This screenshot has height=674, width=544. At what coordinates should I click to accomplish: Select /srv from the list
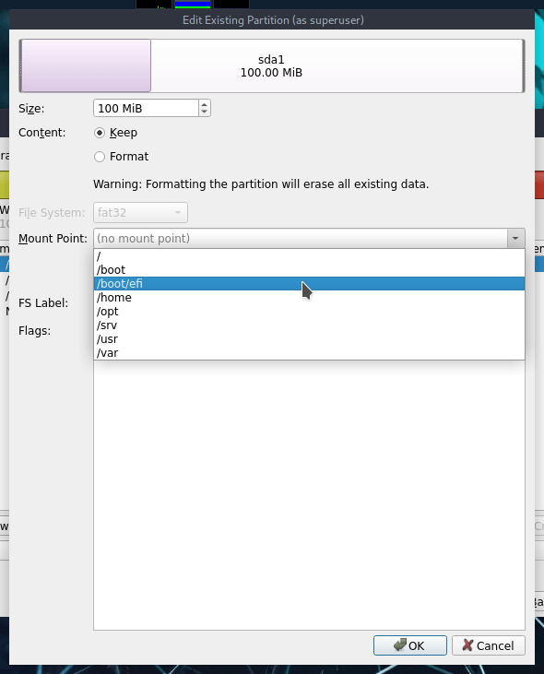coord(309,325)
